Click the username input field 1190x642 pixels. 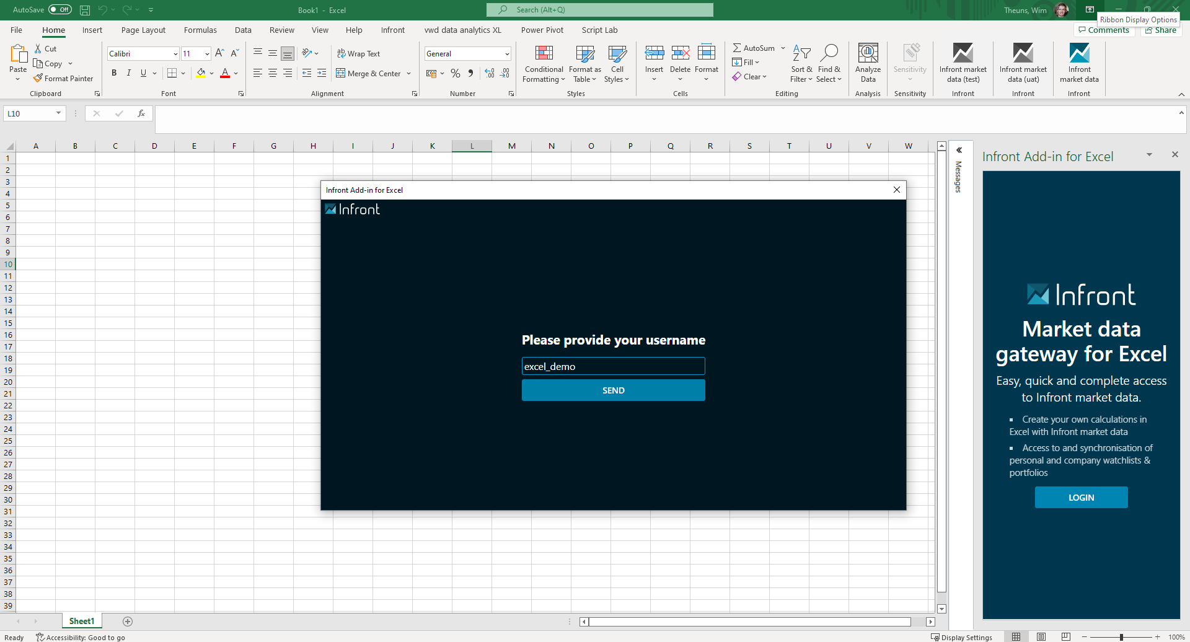tap(613, 366)
